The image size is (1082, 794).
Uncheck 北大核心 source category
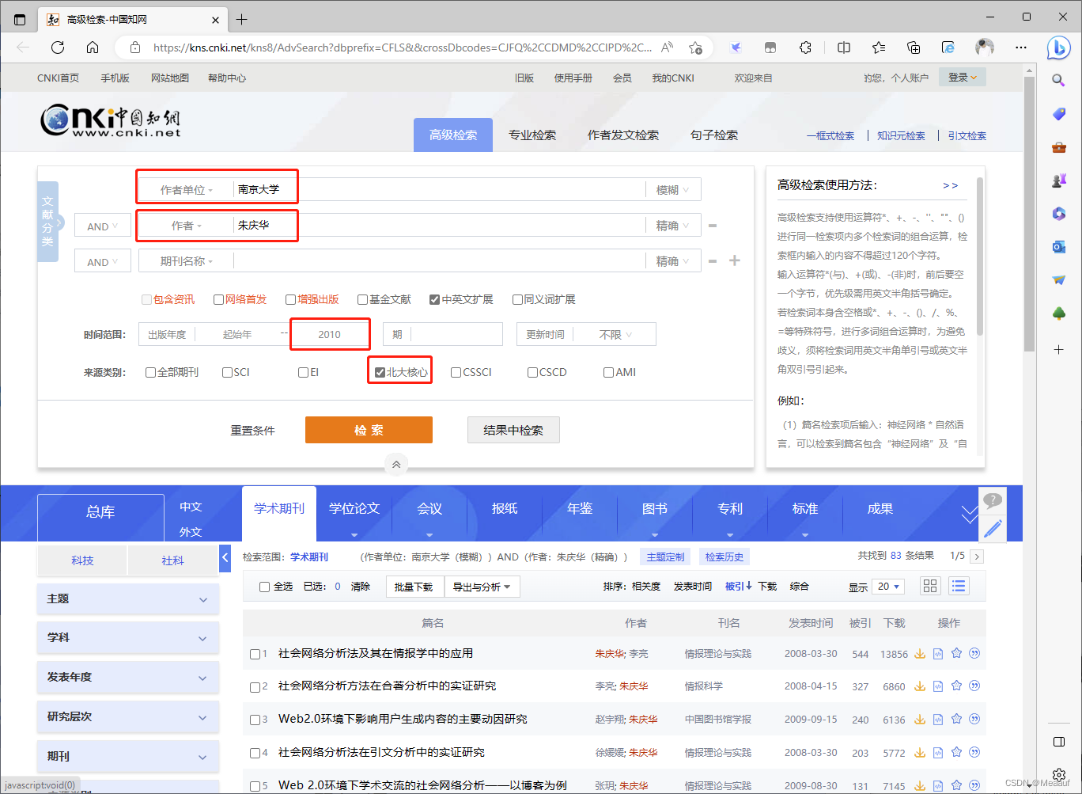point(380,372)
